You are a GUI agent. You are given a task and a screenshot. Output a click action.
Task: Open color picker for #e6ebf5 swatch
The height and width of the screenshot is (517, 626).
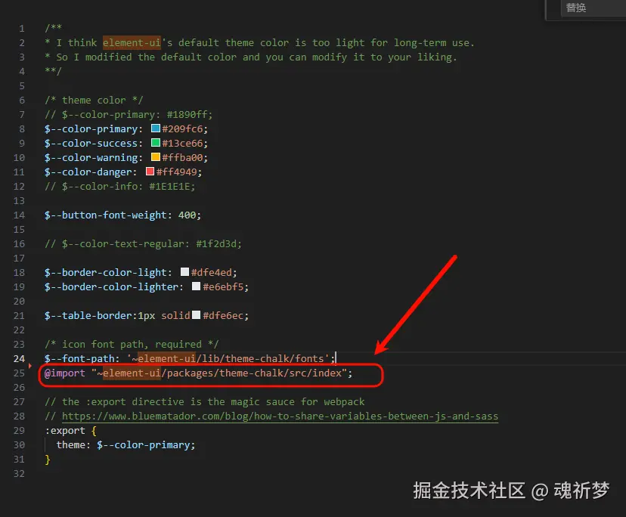point(196,286)
